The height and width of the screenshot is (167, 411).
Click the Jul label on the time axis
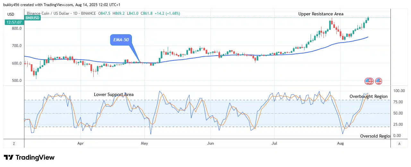pyautogui.click(x=275, y=144)
